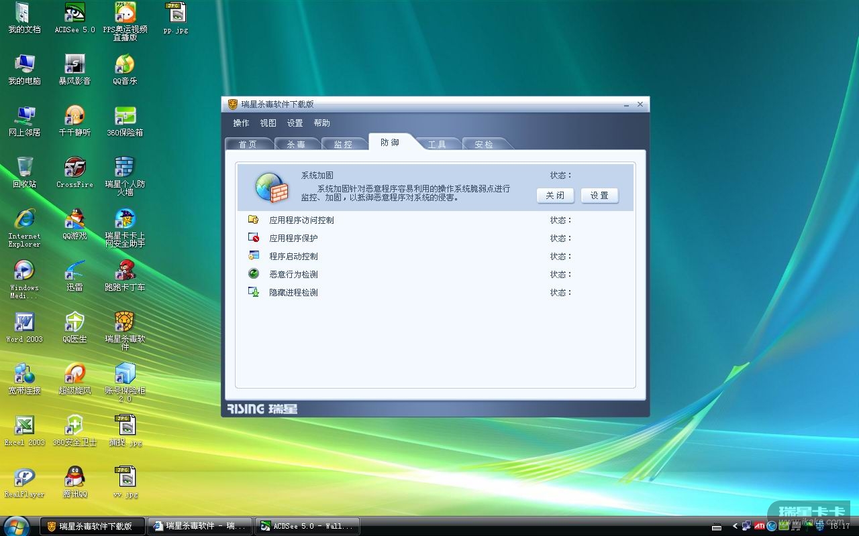Select the 我的电脑 desktop icon
The width and height of the screenshot is (859, 536).
pyautogui.click(x=24, y=70)
